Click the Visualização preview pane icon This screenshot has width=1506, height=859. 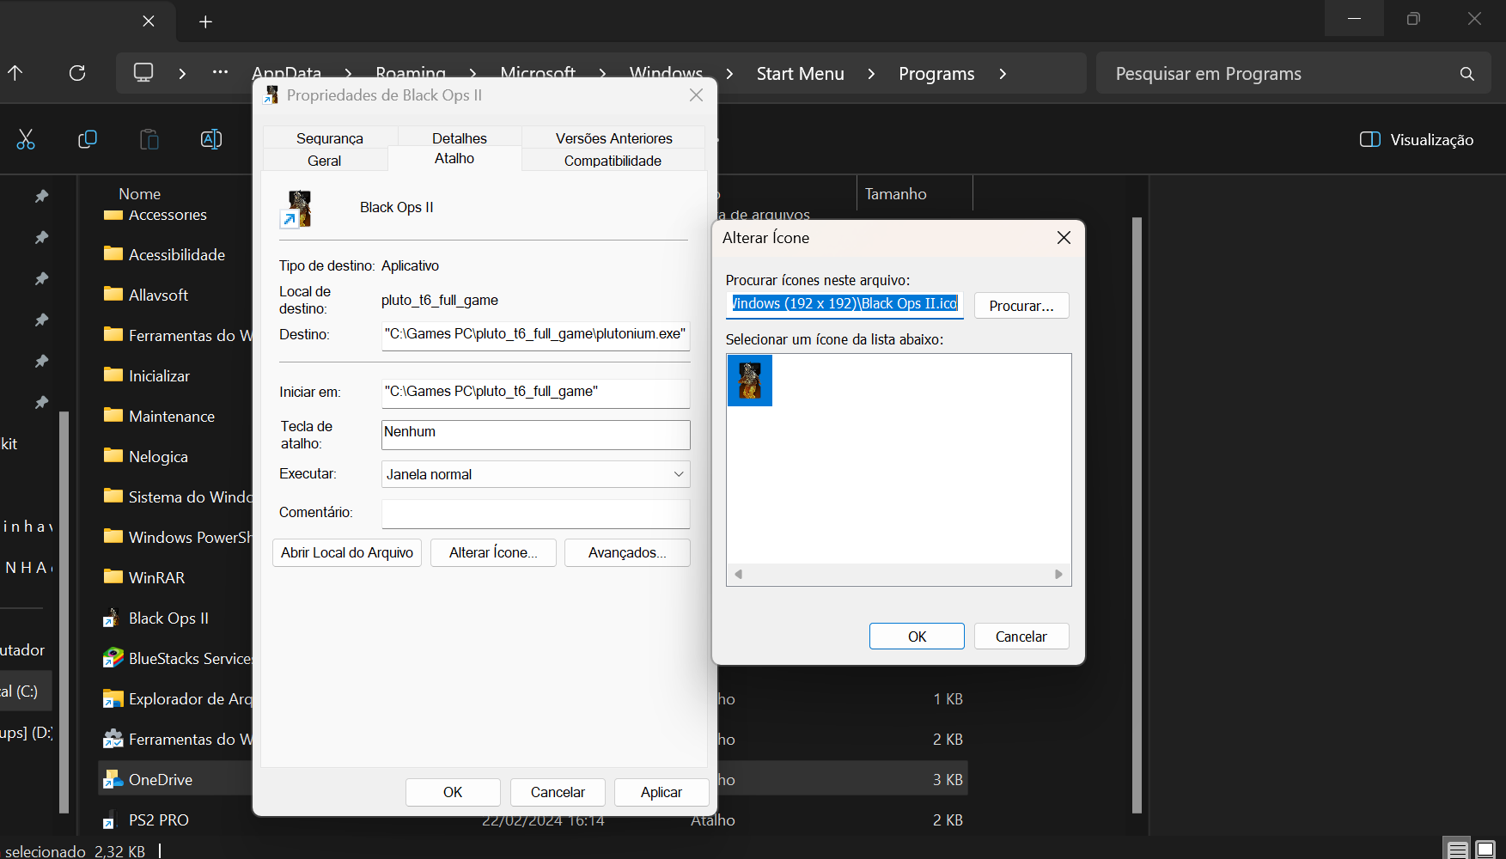click(x=1370, y=139)
